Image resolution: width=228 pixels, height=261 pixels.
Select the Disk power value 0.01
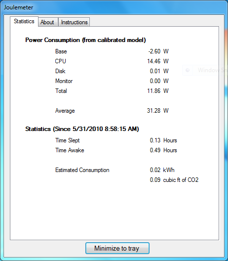point(155,71)
